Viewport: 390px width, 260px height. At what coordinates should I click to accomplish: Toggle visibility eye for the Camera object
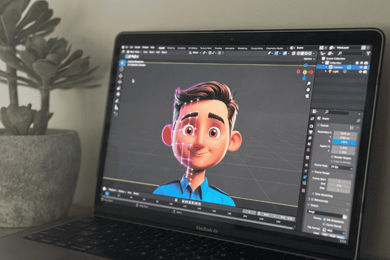click(x=361, y=68)
